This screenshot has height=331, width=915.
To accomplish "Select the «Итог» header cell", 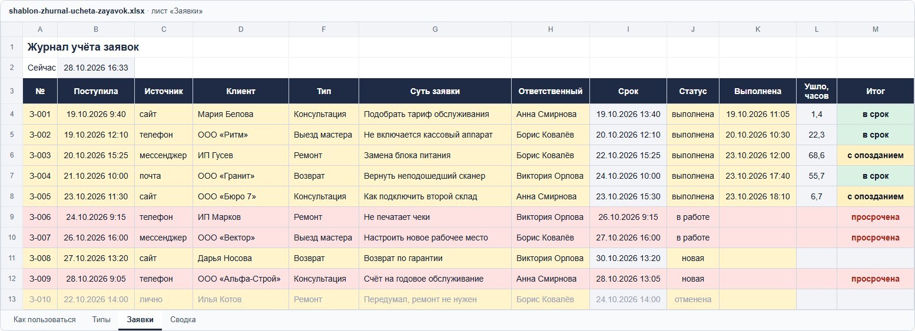I will coord(876,91).
